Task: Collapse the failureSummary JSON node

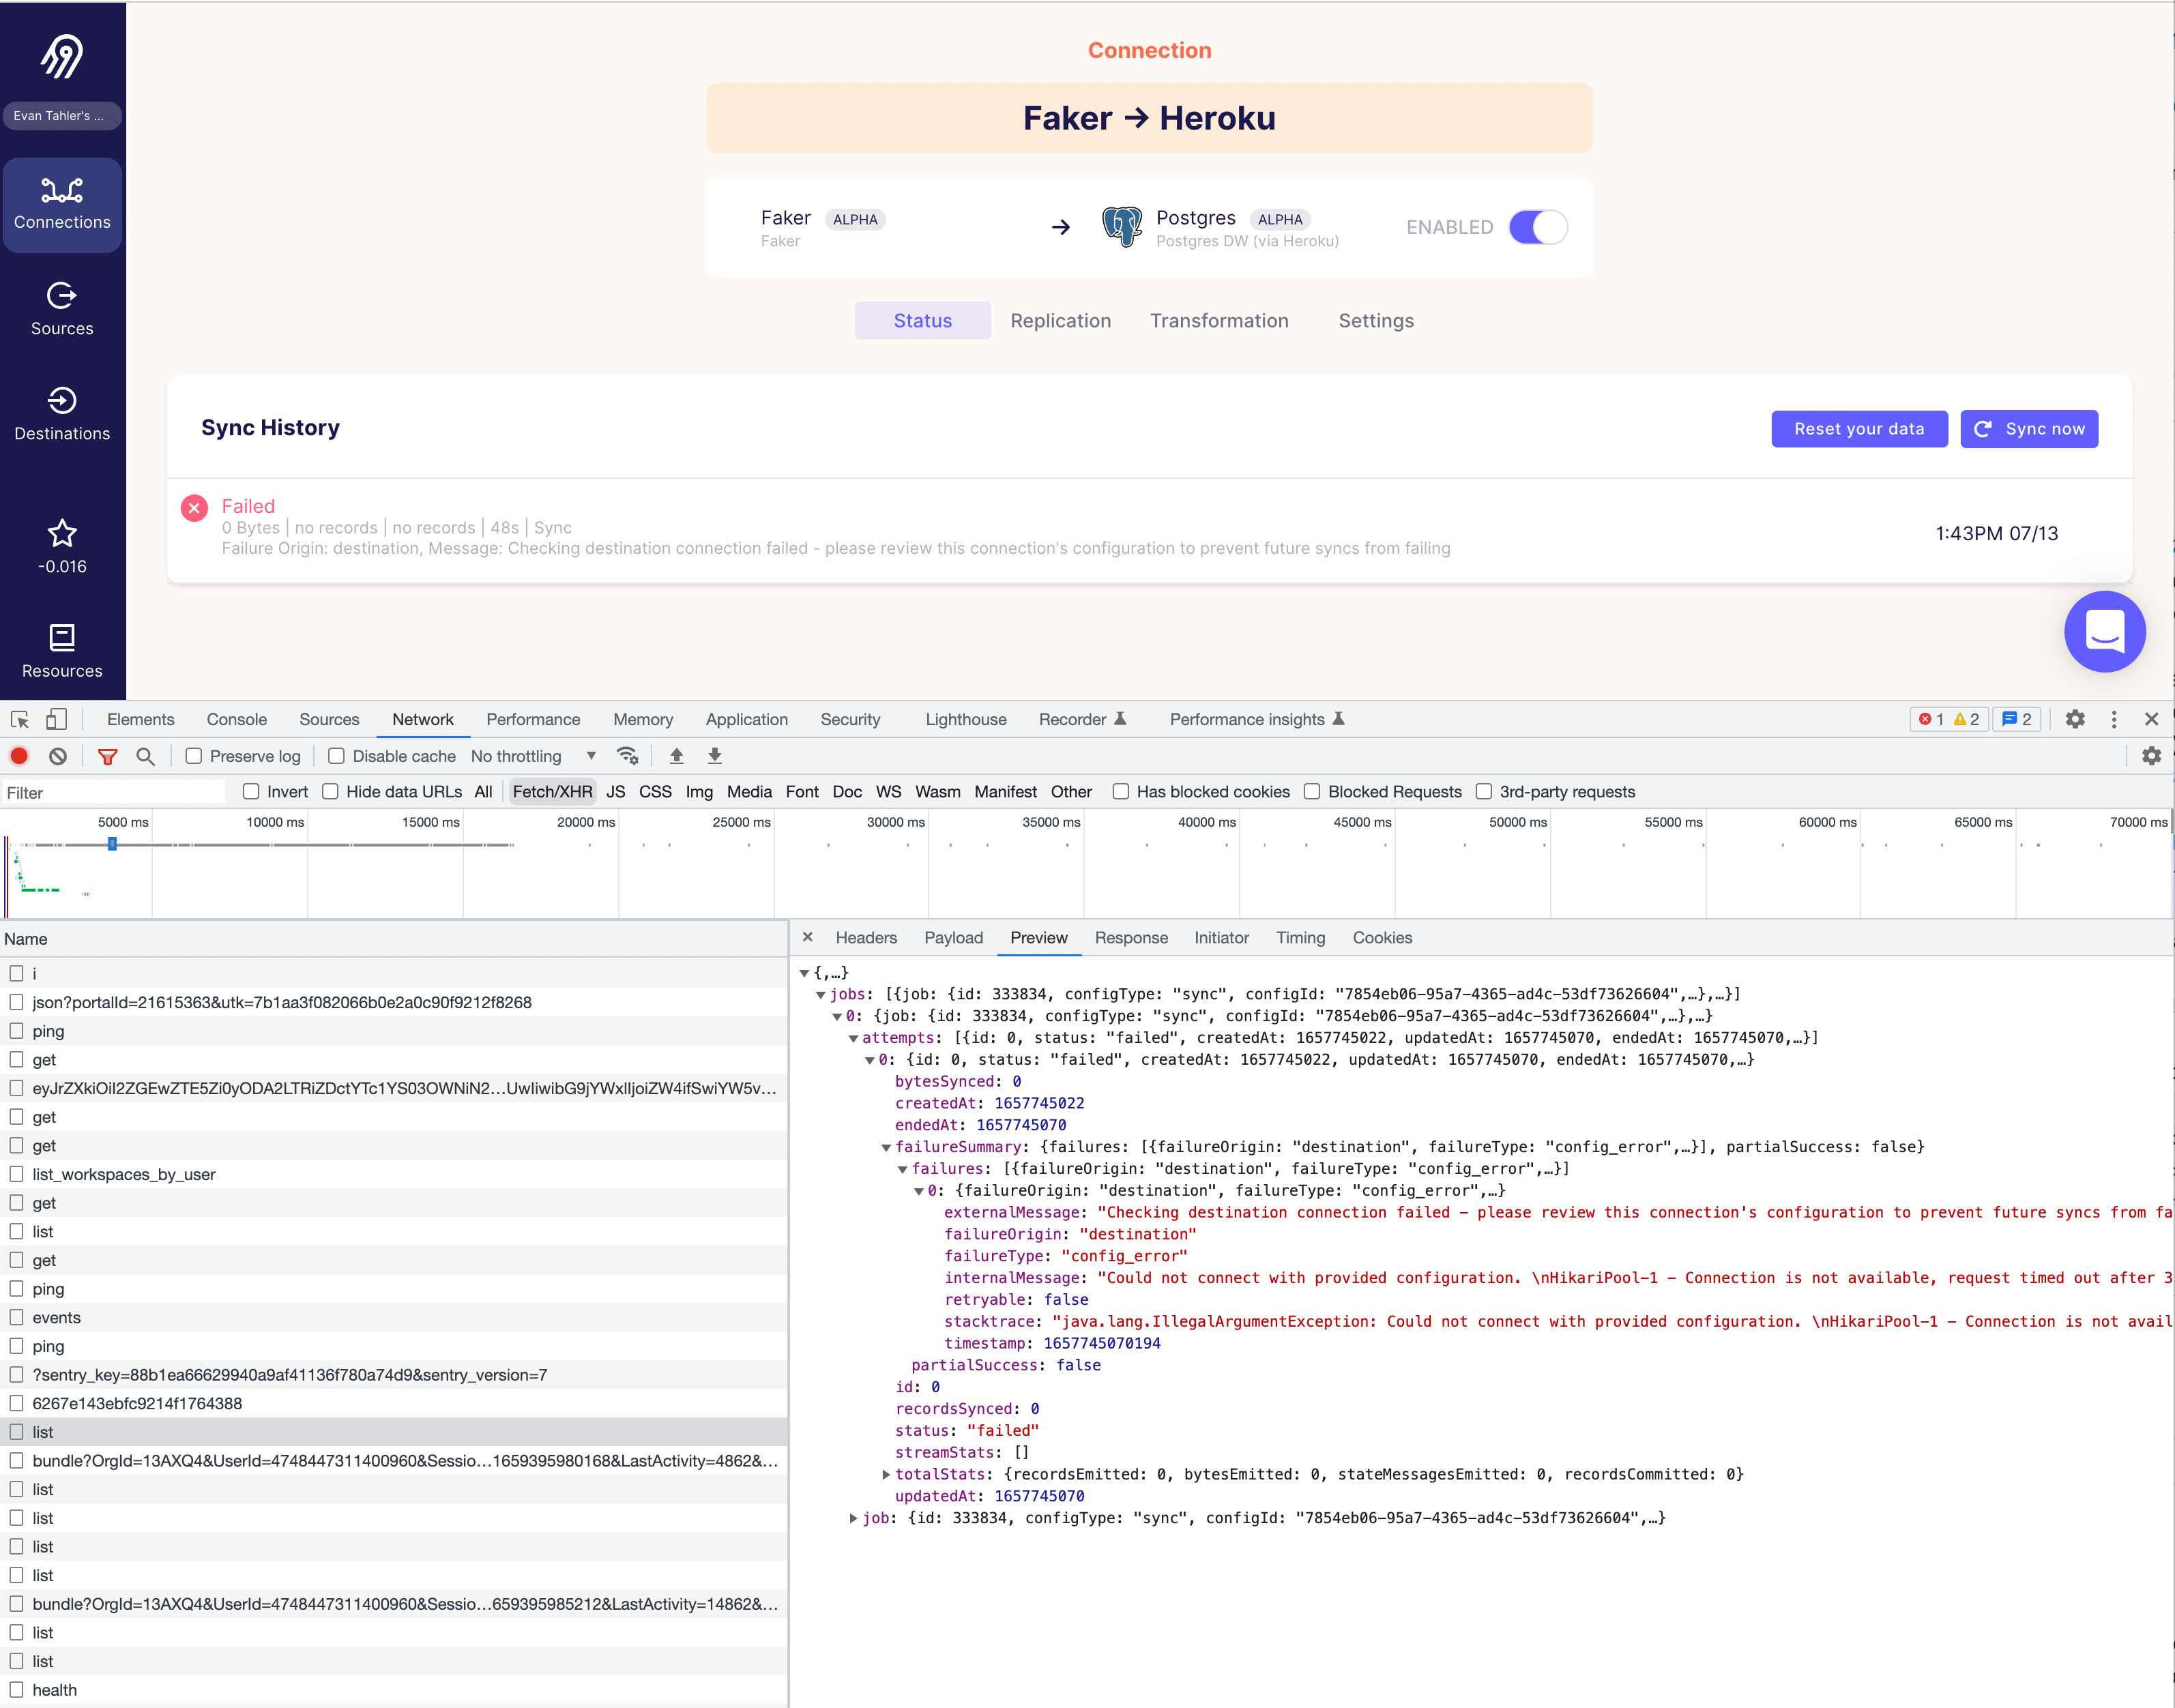Action: (886, 1147)
